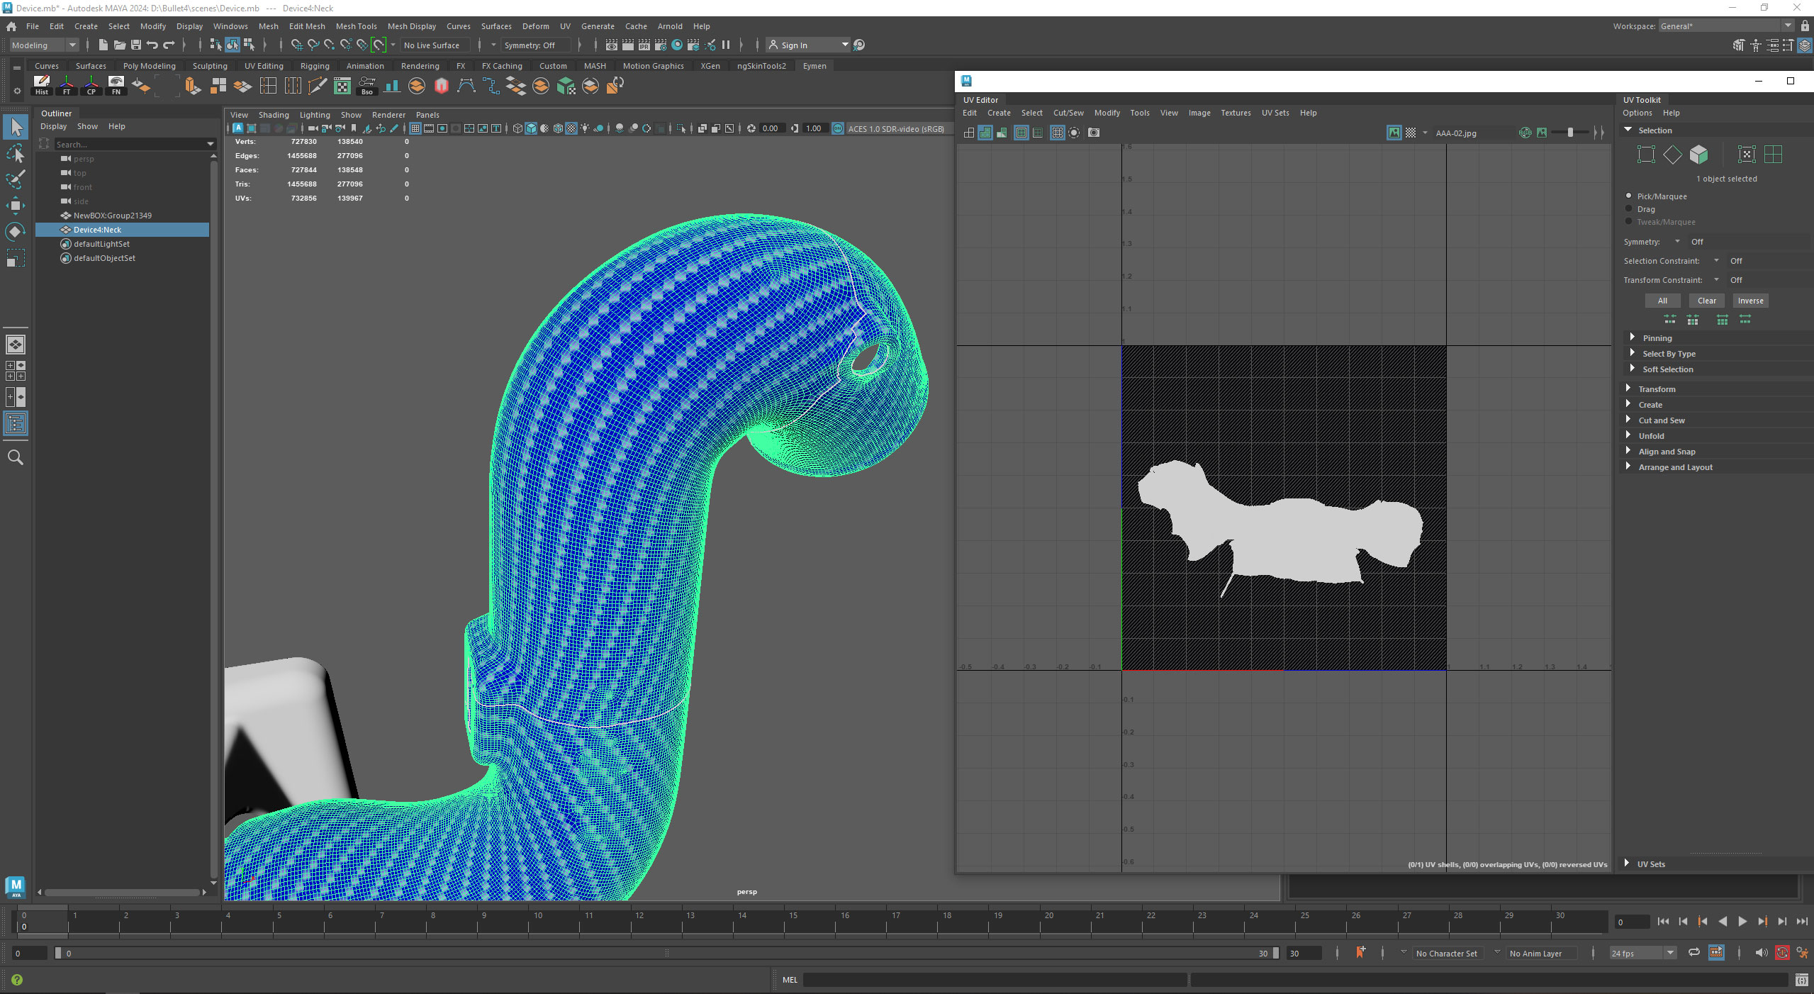This screenshot has width=1814, height=994.
Task: Click the Clear selection button
Action: tap(1706, 301)
